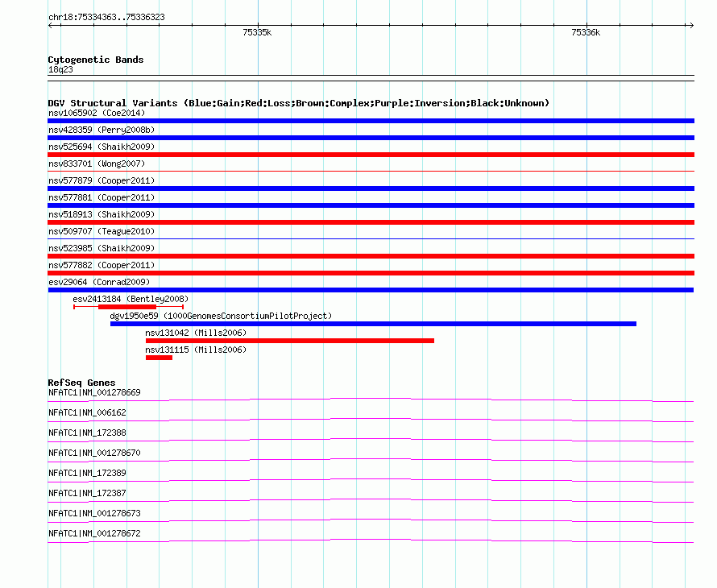The width and height of the screenshot is (717, 588).
Task: Click the red bar under nsv577882
Action: click(371, 273)
